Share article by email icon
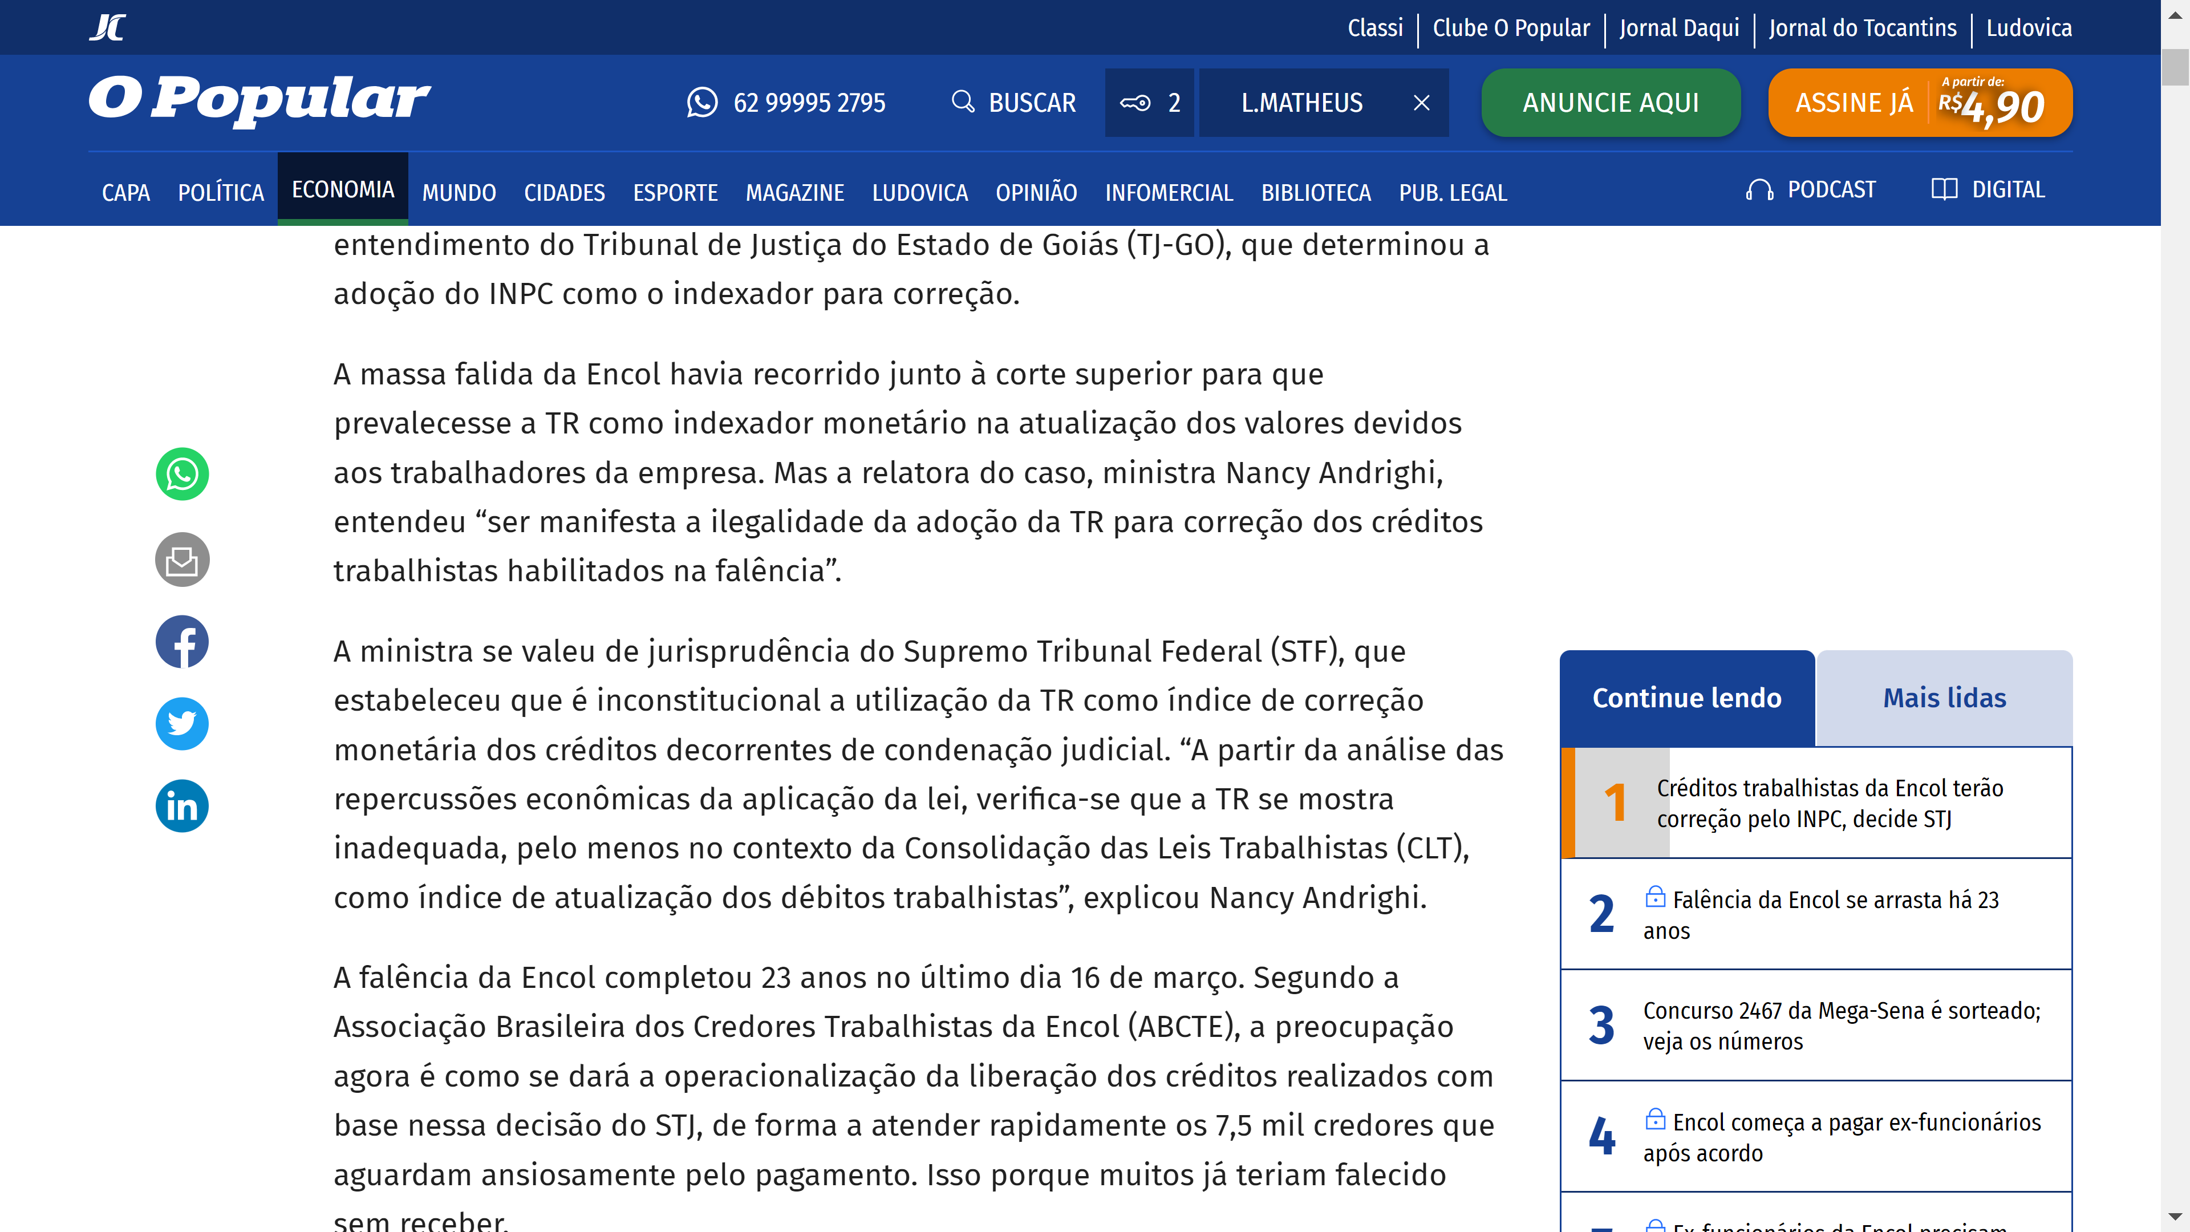Screen dimensions: 2190x1232 point(182,560)
